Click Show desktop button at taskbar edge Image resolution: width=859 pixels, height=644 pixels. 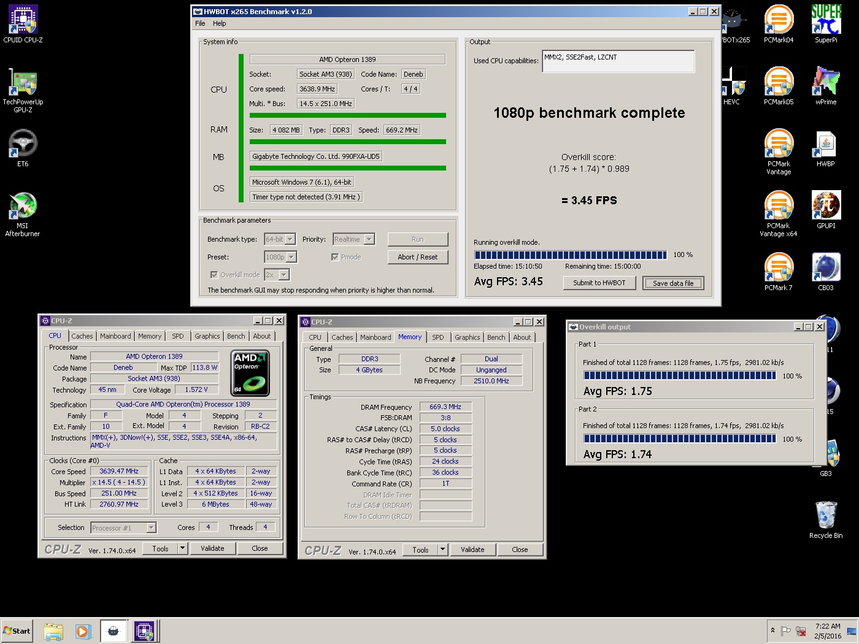851,631
